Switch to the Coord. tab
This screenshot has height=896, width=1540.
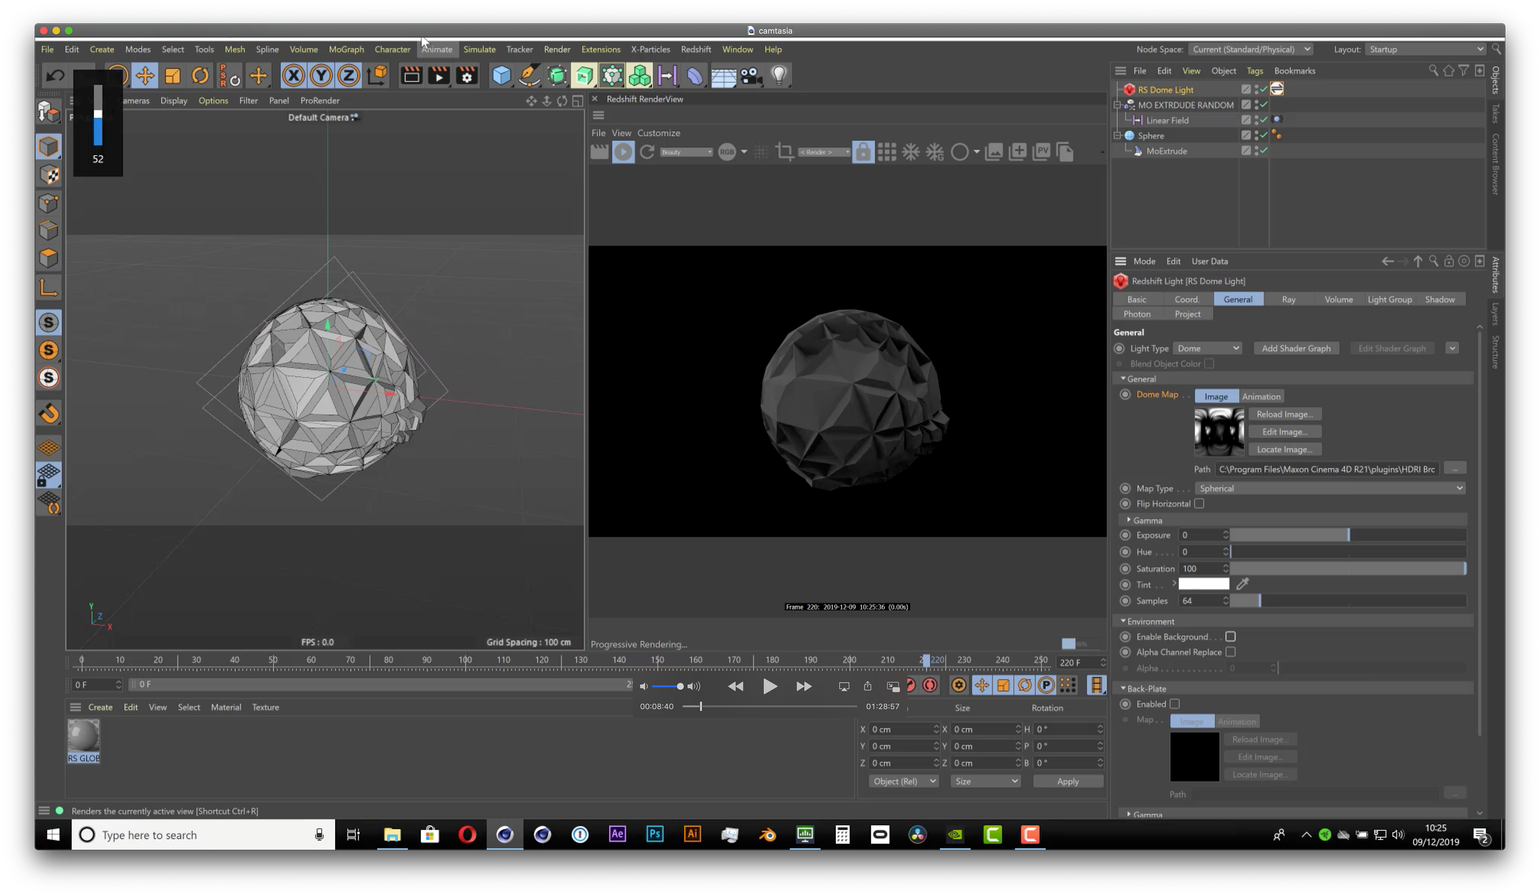(1187, 299)
